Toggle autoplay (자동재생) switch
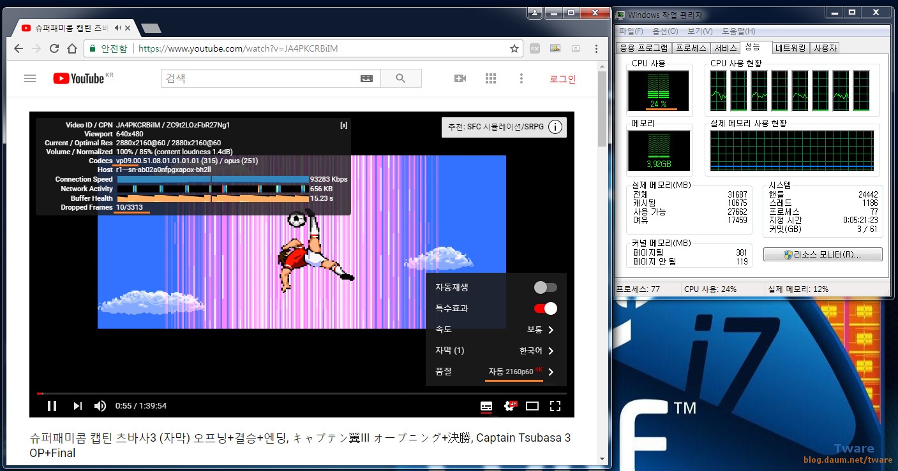The width and height of the screenshot is (898, 471). 546,287
